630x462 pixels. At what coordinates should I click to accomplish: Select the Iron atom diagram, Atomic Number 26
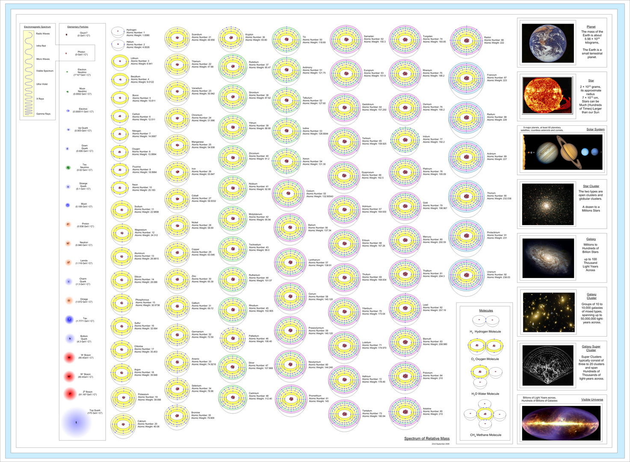[177, 172]
